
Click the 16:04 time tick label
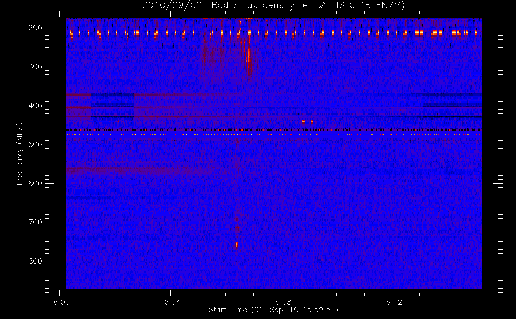[x=170, y=302]
